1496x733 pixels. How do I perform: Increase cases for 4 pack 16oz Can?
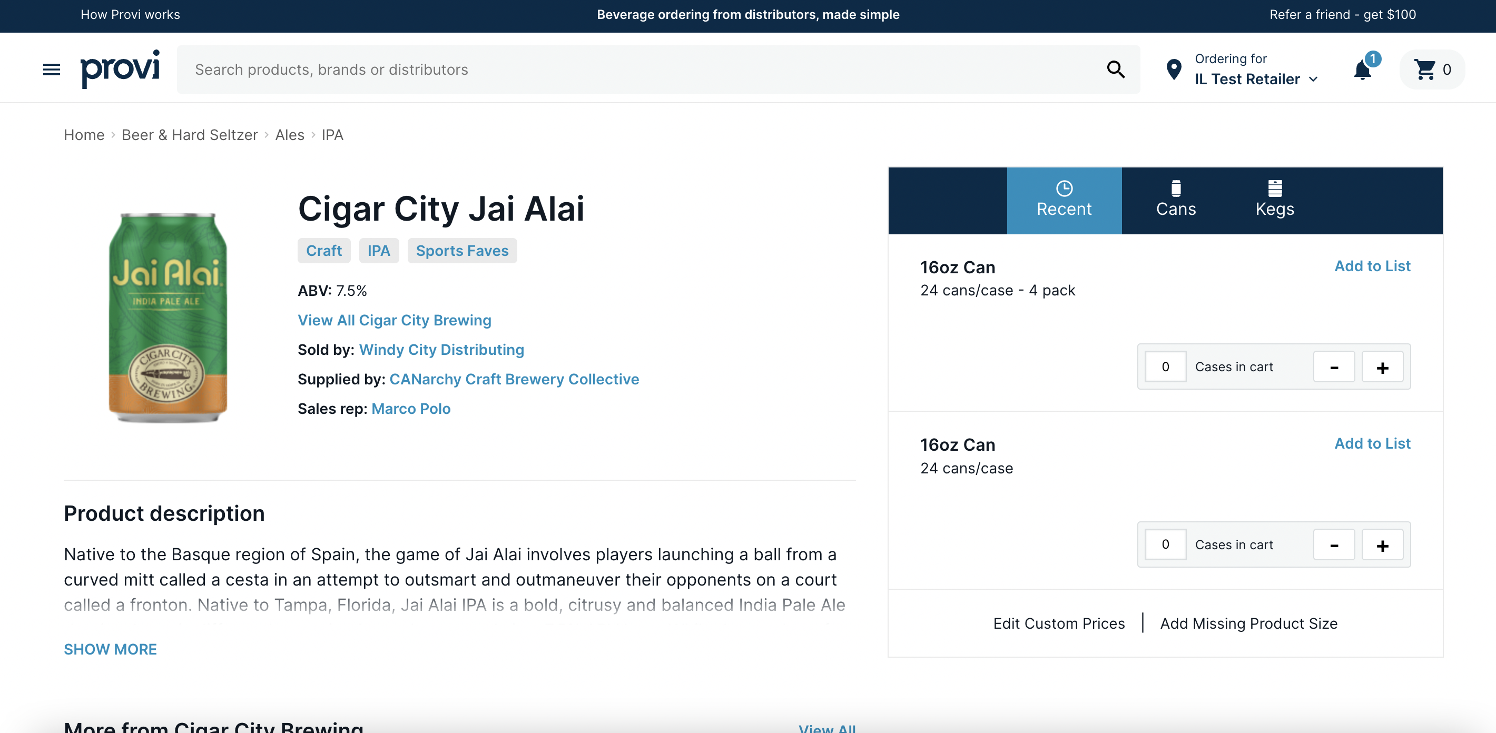(x=1382, y=367)
